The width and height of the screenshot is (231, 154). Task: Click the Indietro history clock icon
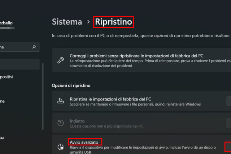pyautogui.click(x=61, y=123)
